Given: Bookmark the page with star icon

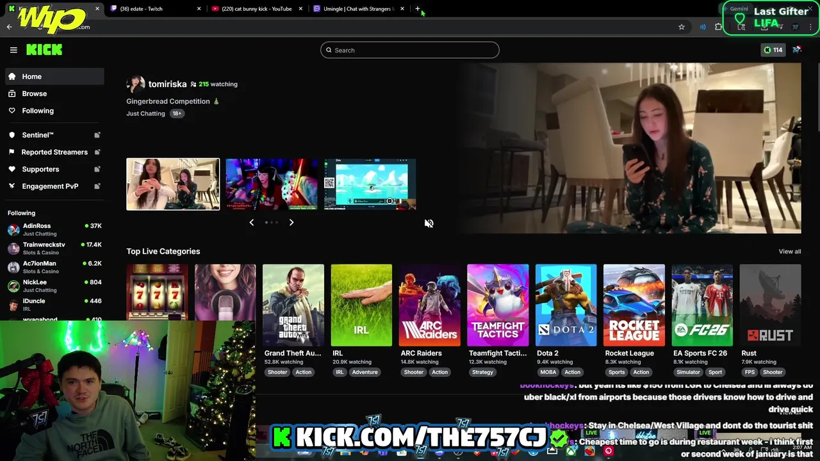Looking at the screenshot, I should tap(682, 27).
